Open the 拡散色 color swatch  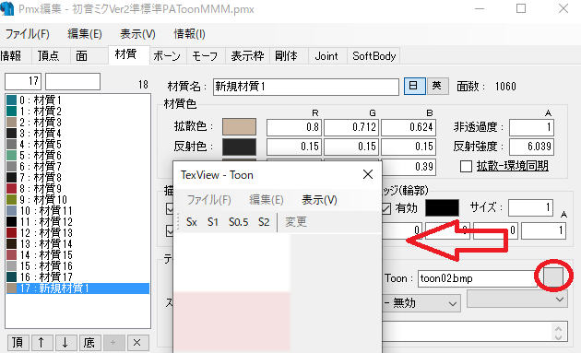[239, 126]
